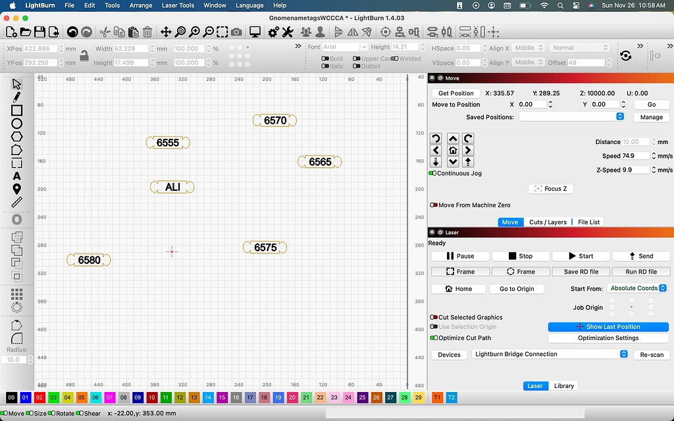Screen dimensions: 674x421
Task: Open Device Settings via the wrench icon
Action: [x=288, y=31]
